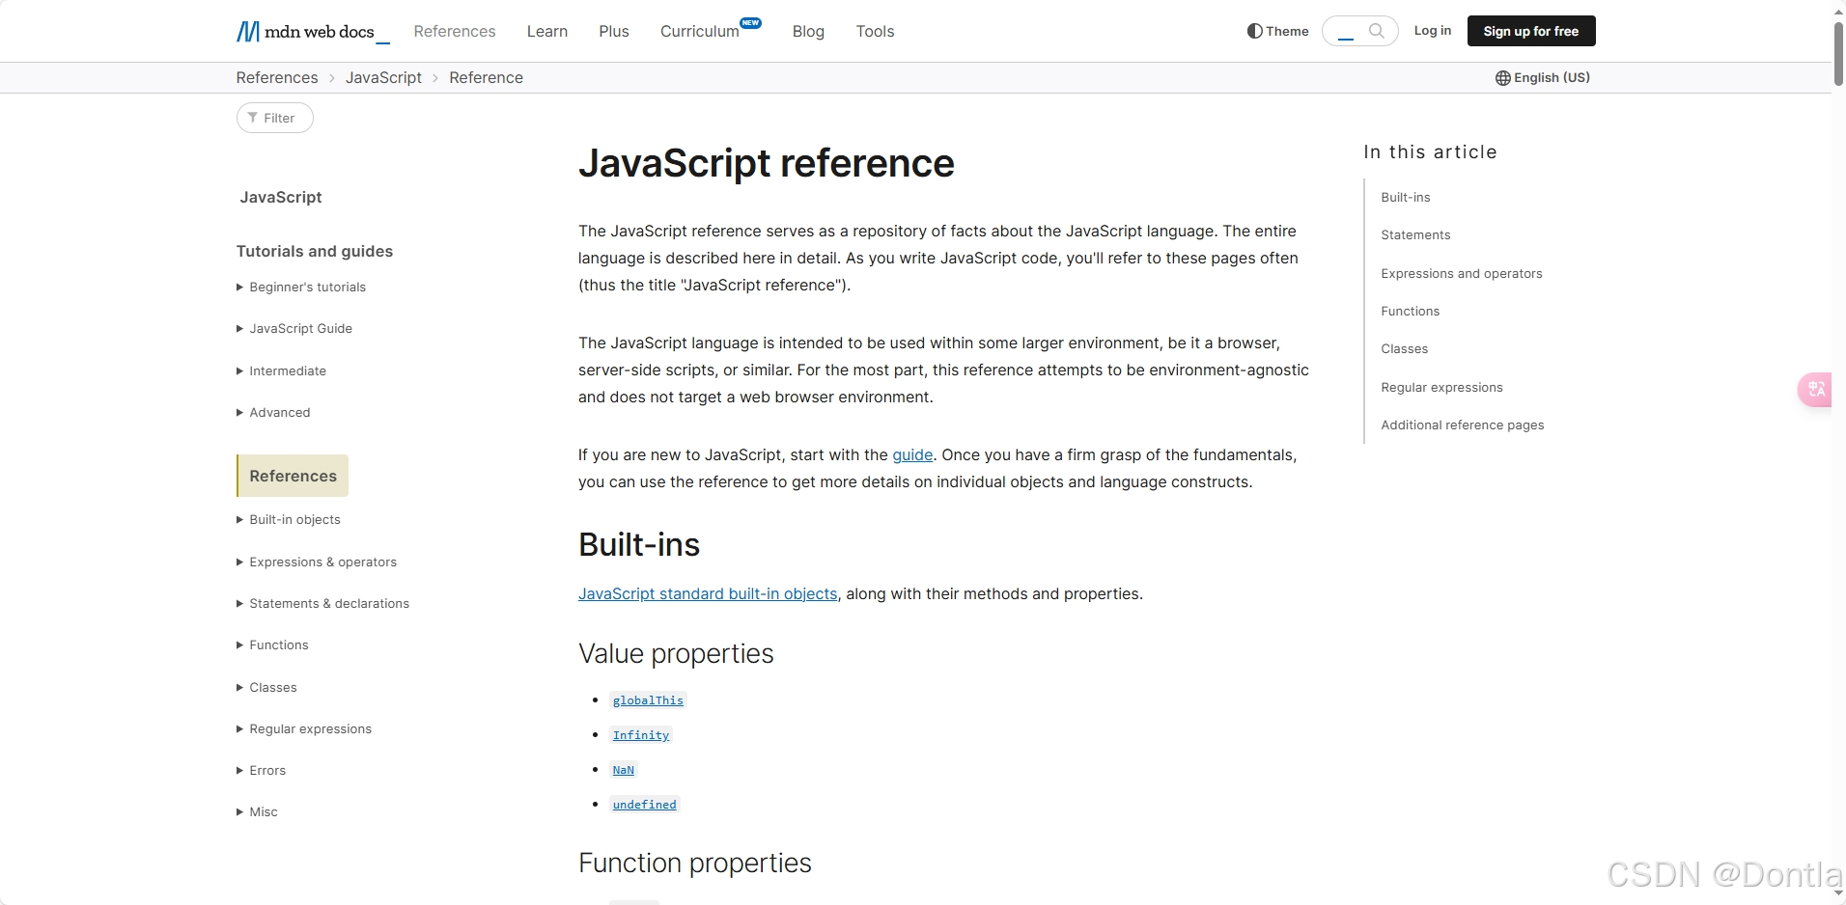
Task: Jump to Expressions and operators in outline
Action: point(1462,274)
